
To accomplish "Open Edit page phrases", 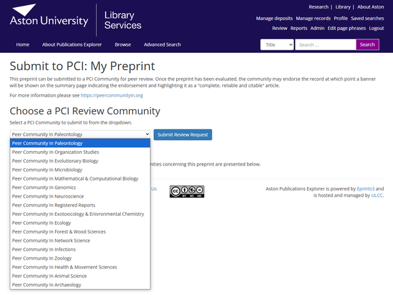I will (346, 28).
